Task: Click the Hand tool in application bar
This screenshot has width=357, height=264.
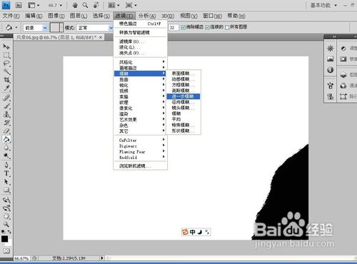Action: pos(75,5)
